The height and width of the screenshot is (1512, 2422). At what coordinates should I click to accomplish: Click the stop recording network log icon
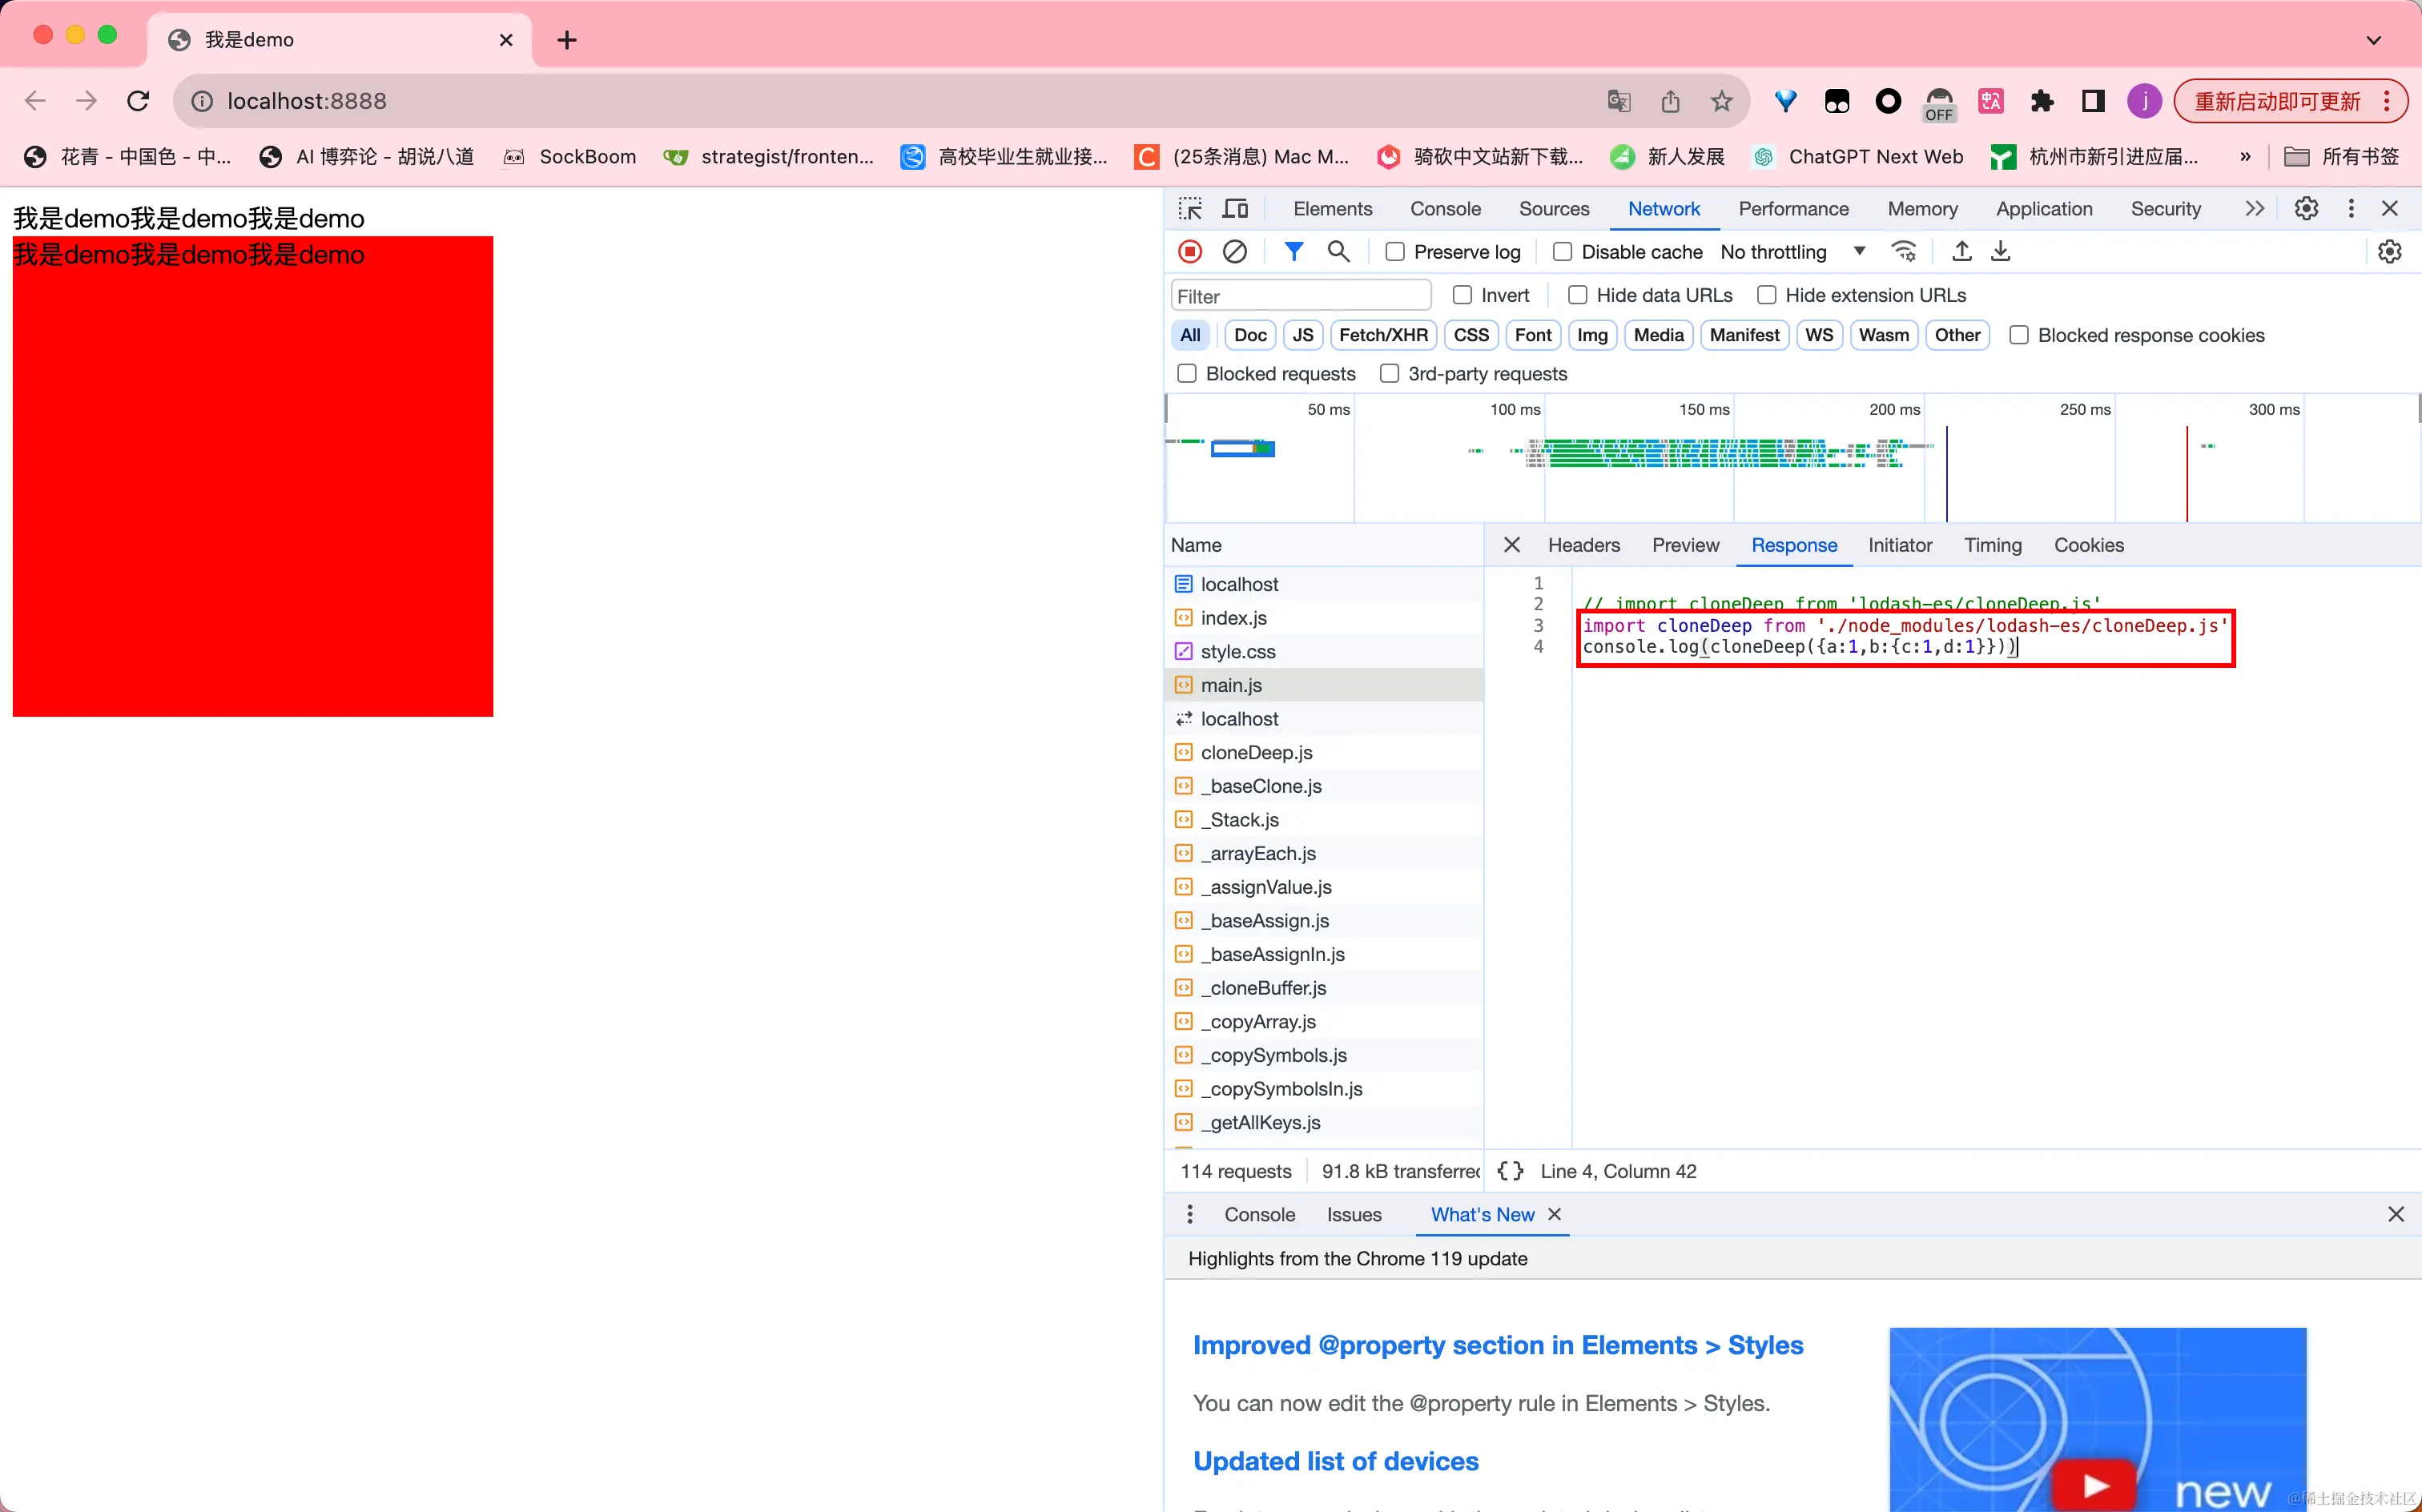[1190, 252]
